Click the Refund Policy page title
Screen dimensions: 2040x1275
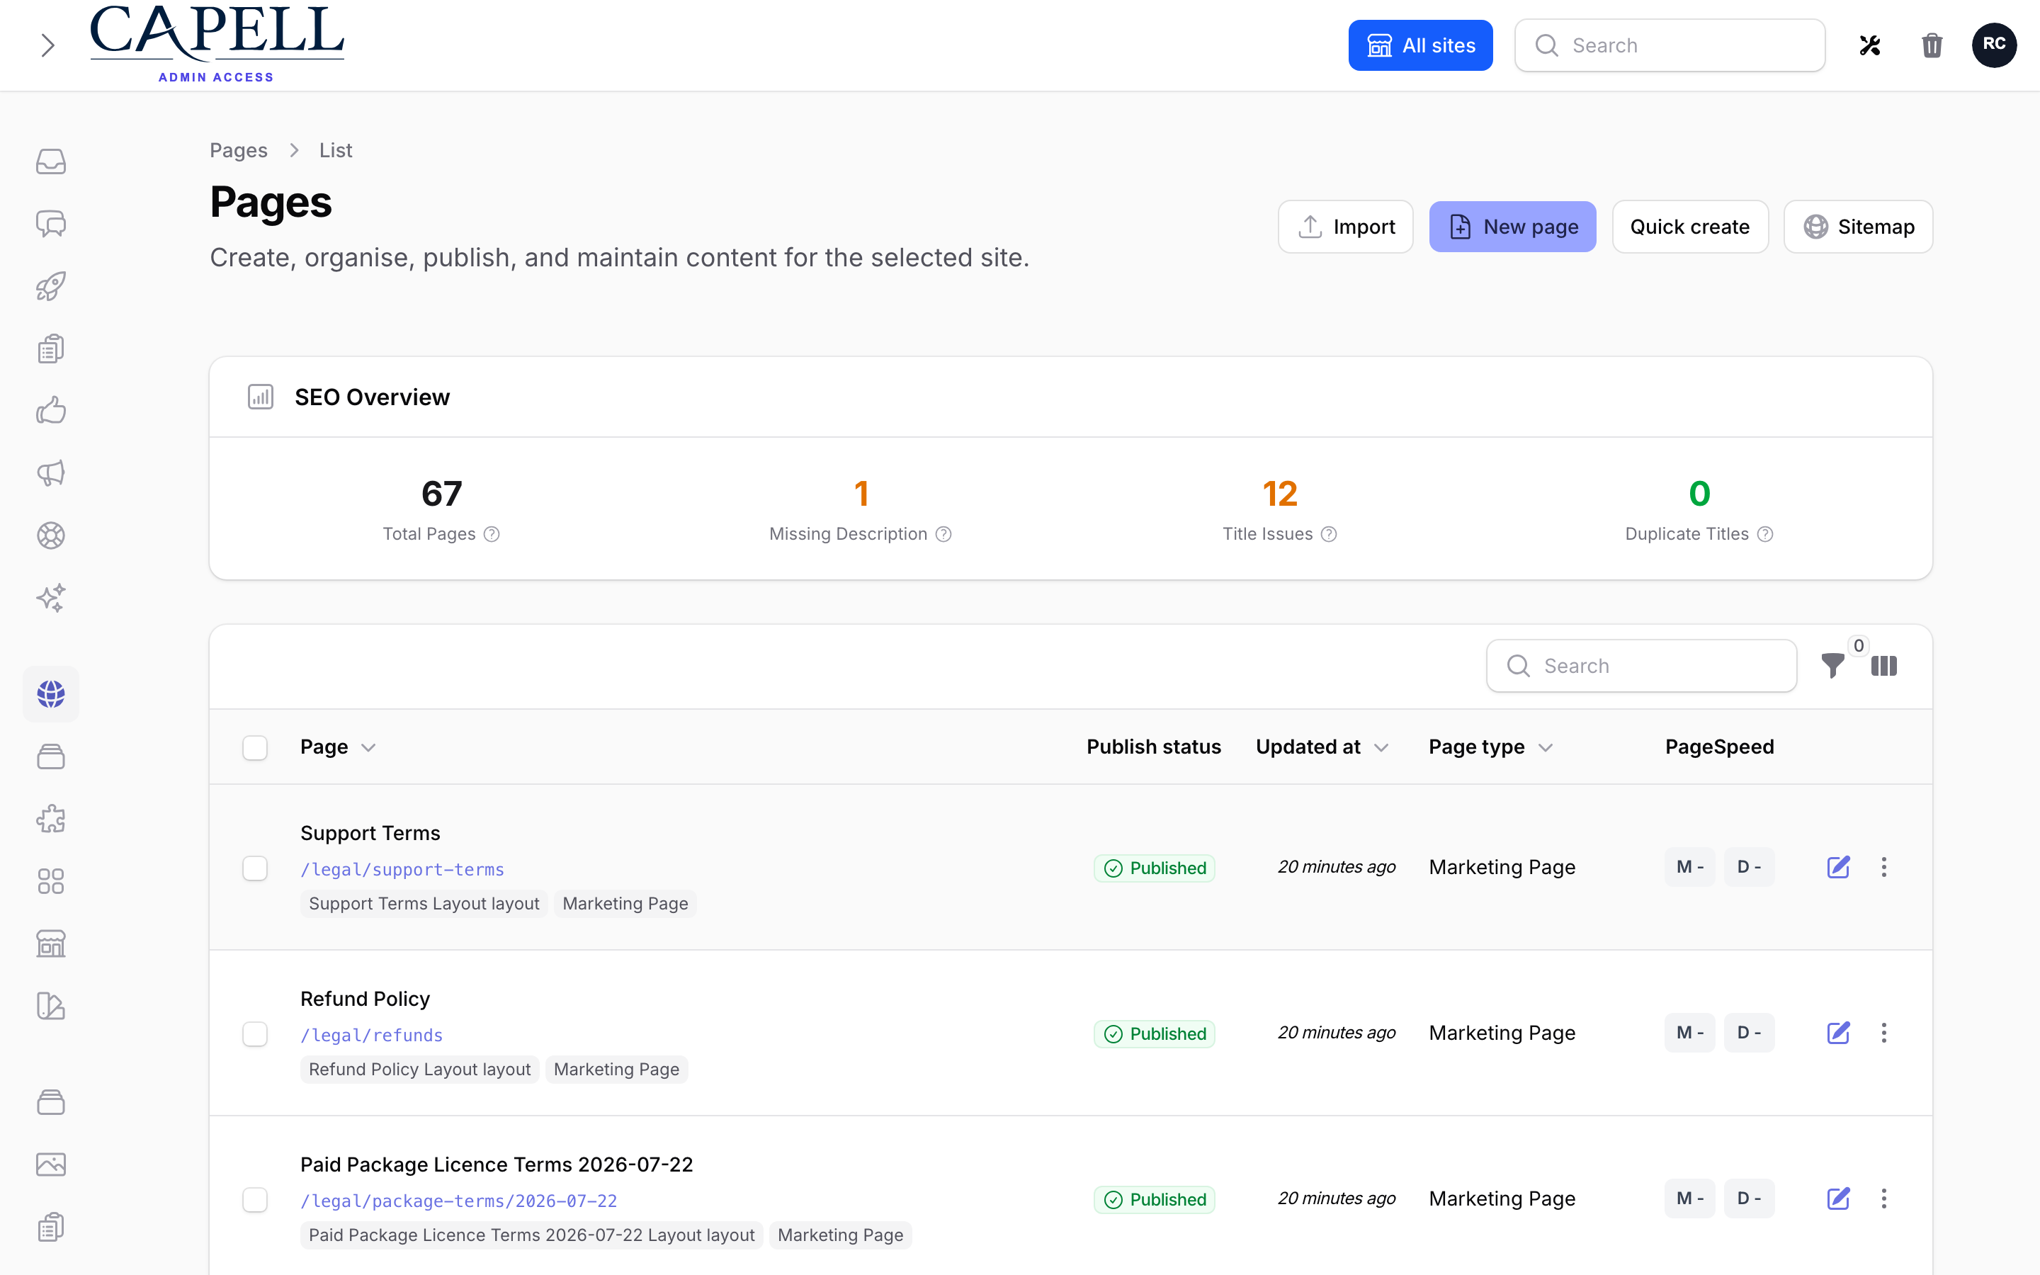click(365, 999)
